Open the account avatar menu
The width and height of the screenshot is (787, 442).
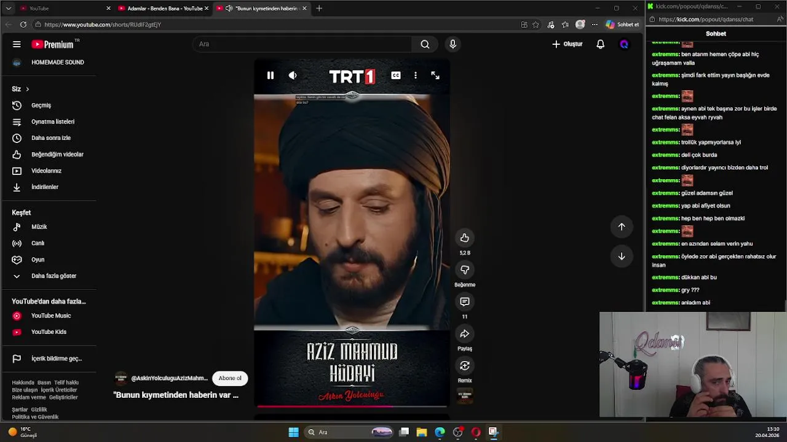(x=624, y=44)
